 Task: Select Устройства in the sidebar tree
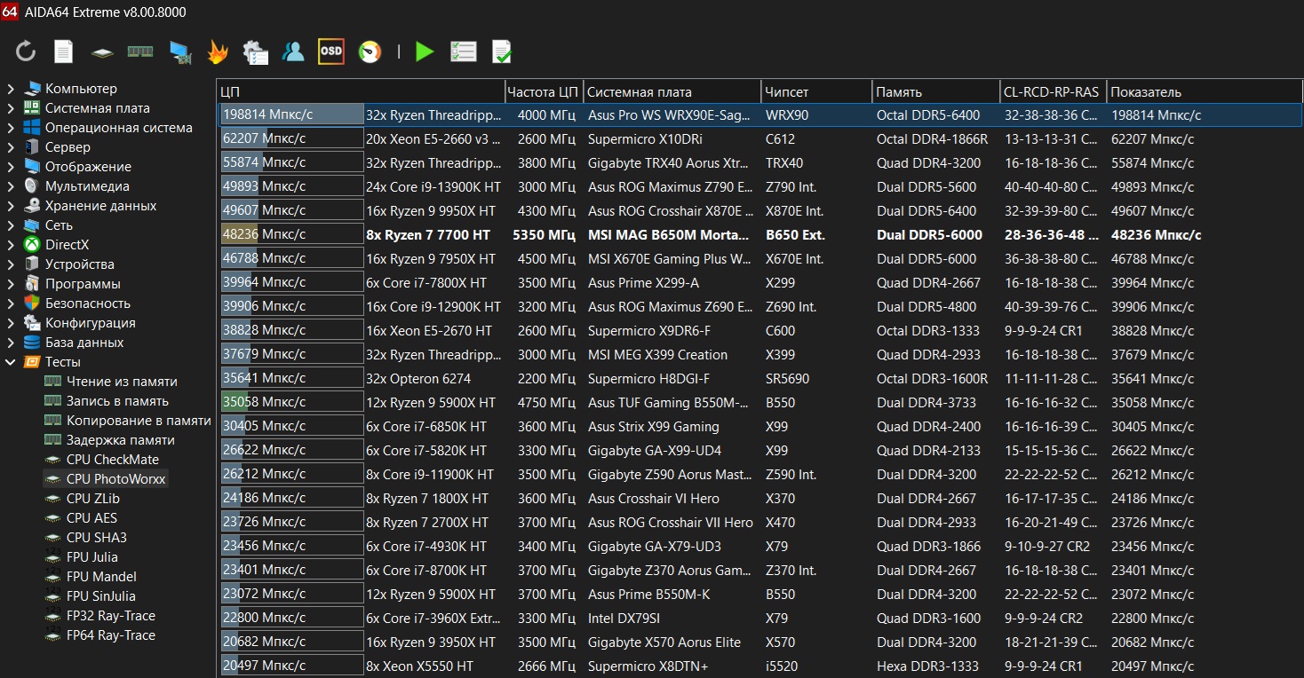pyautogui.click(x=80, y=264)
